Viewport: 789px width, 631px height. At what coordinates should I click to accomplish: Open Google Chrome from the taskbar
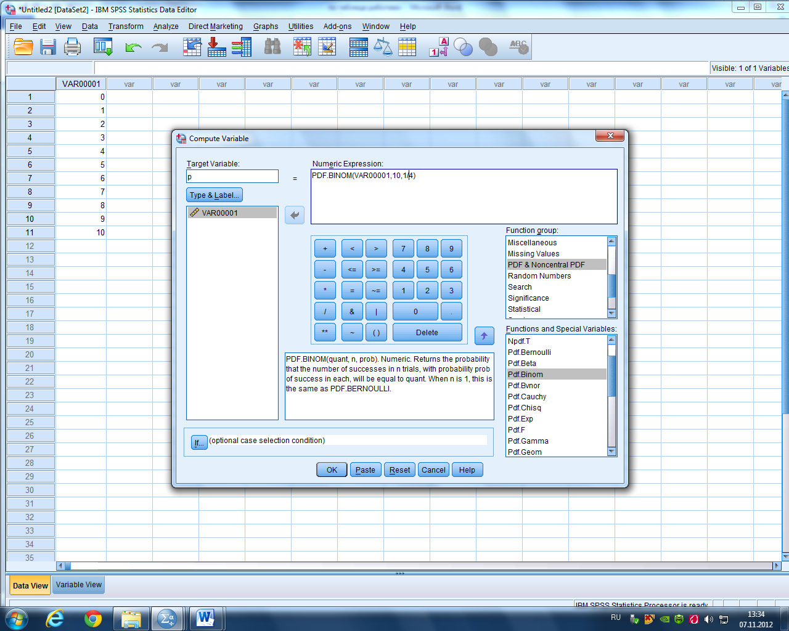click(93, 618)
